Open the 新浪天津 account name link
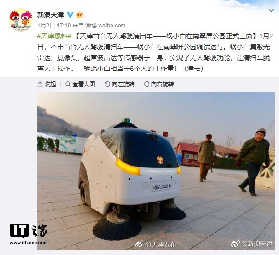 (x=50, y=15)
